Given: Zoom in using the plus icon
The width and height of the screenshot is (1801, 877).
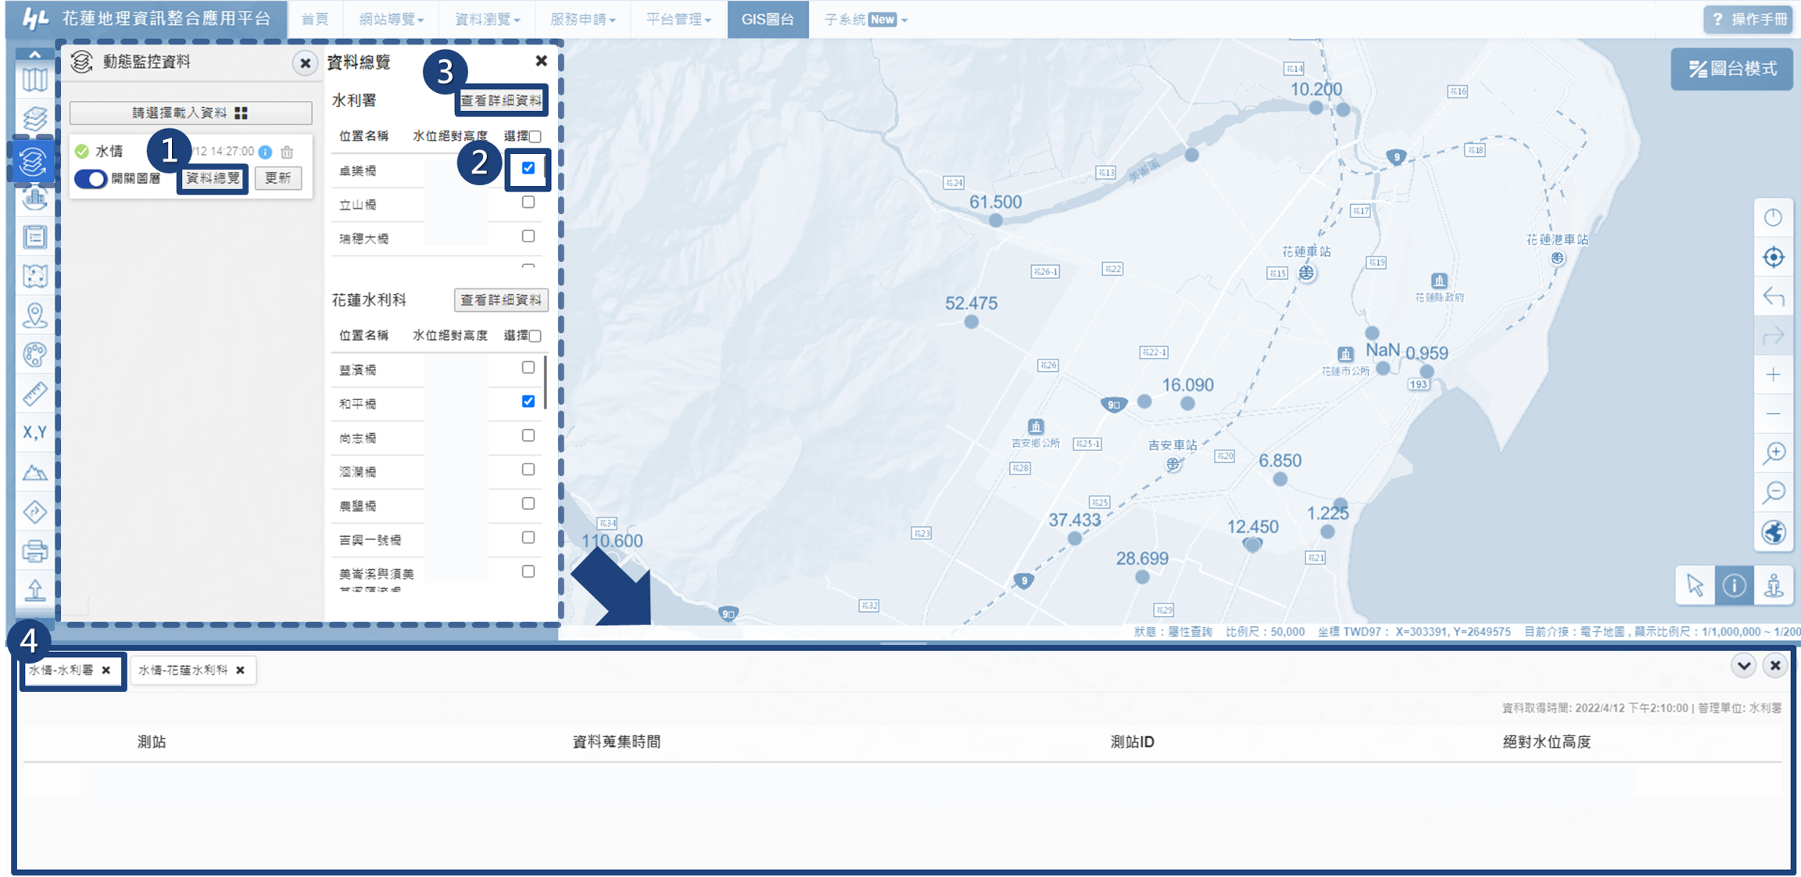Looking at the screenshot, I should [1773, 374].
